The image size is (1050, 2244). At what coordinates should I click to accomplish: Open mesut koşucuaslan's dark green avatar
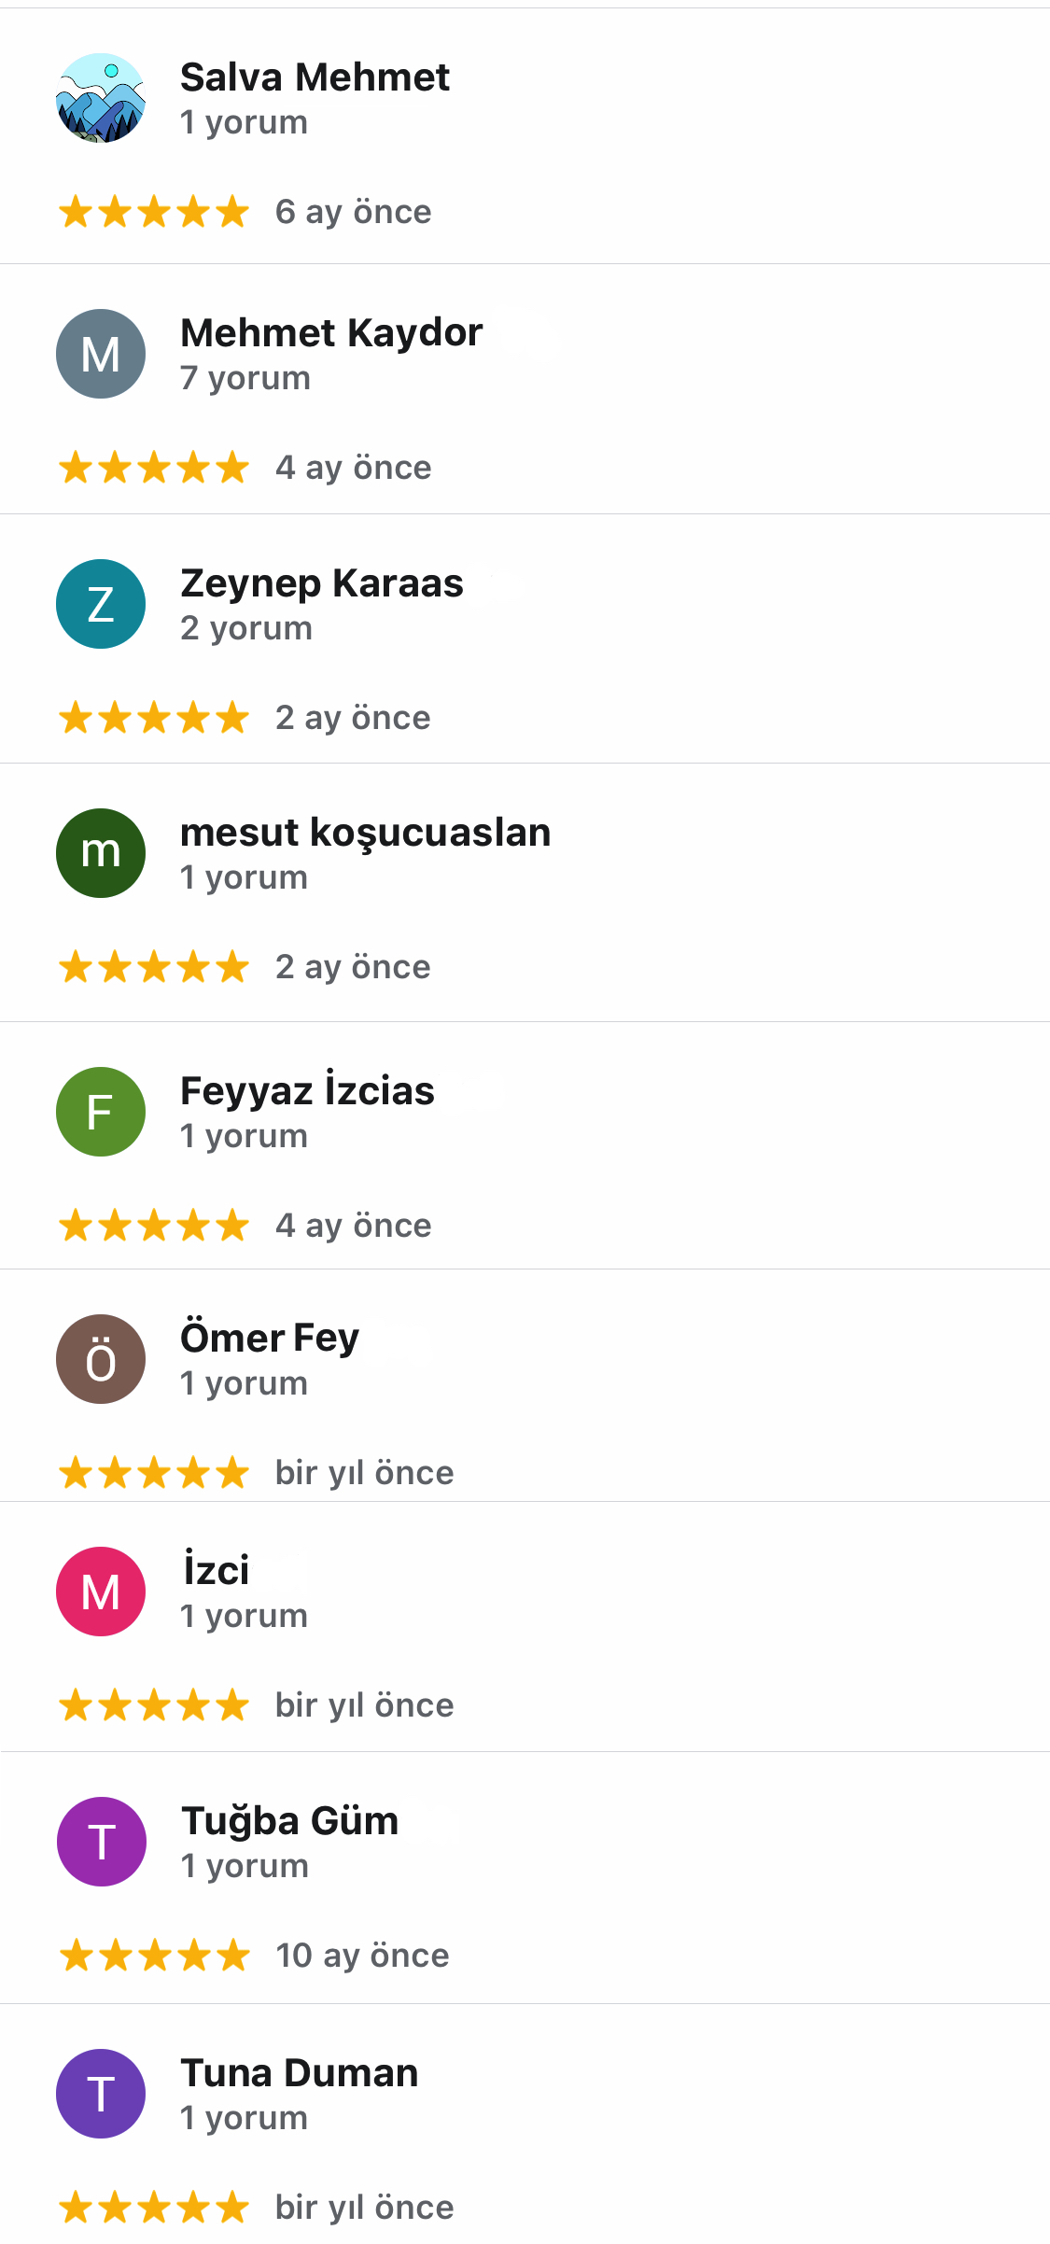pyautogui.click(x=101, y=853)
